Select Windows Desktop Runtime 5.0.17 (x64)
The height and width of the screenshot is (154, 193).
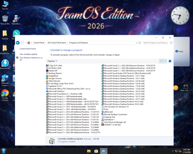[x=123, y=76]
